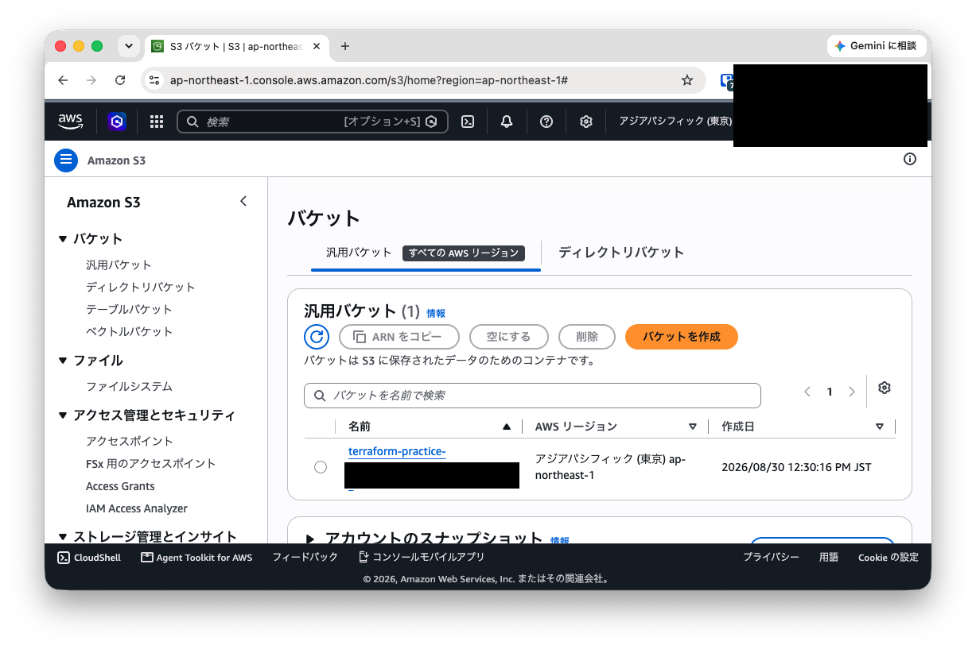Open the AWS services grid menu

pyautogui.click(x=157, y=122)
